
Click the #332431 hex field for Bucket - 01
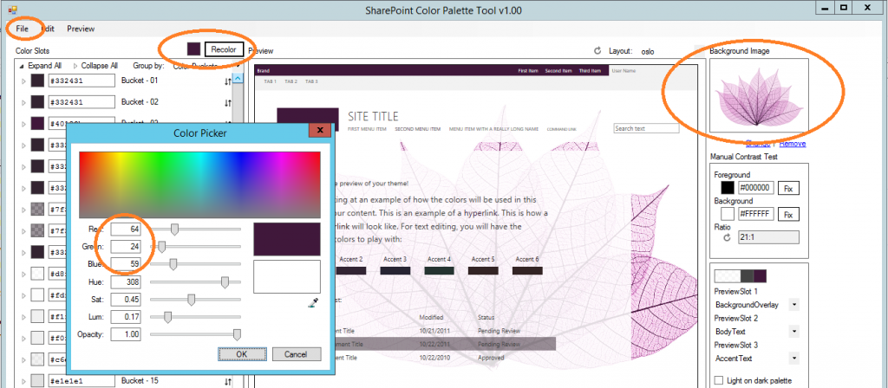[82, 81]
